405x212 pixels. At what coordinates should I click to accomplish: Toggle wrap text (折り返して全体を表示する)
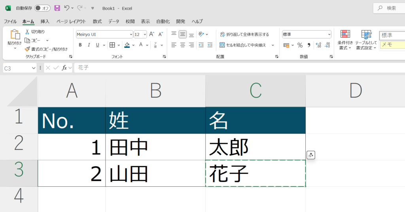point(244,34)
